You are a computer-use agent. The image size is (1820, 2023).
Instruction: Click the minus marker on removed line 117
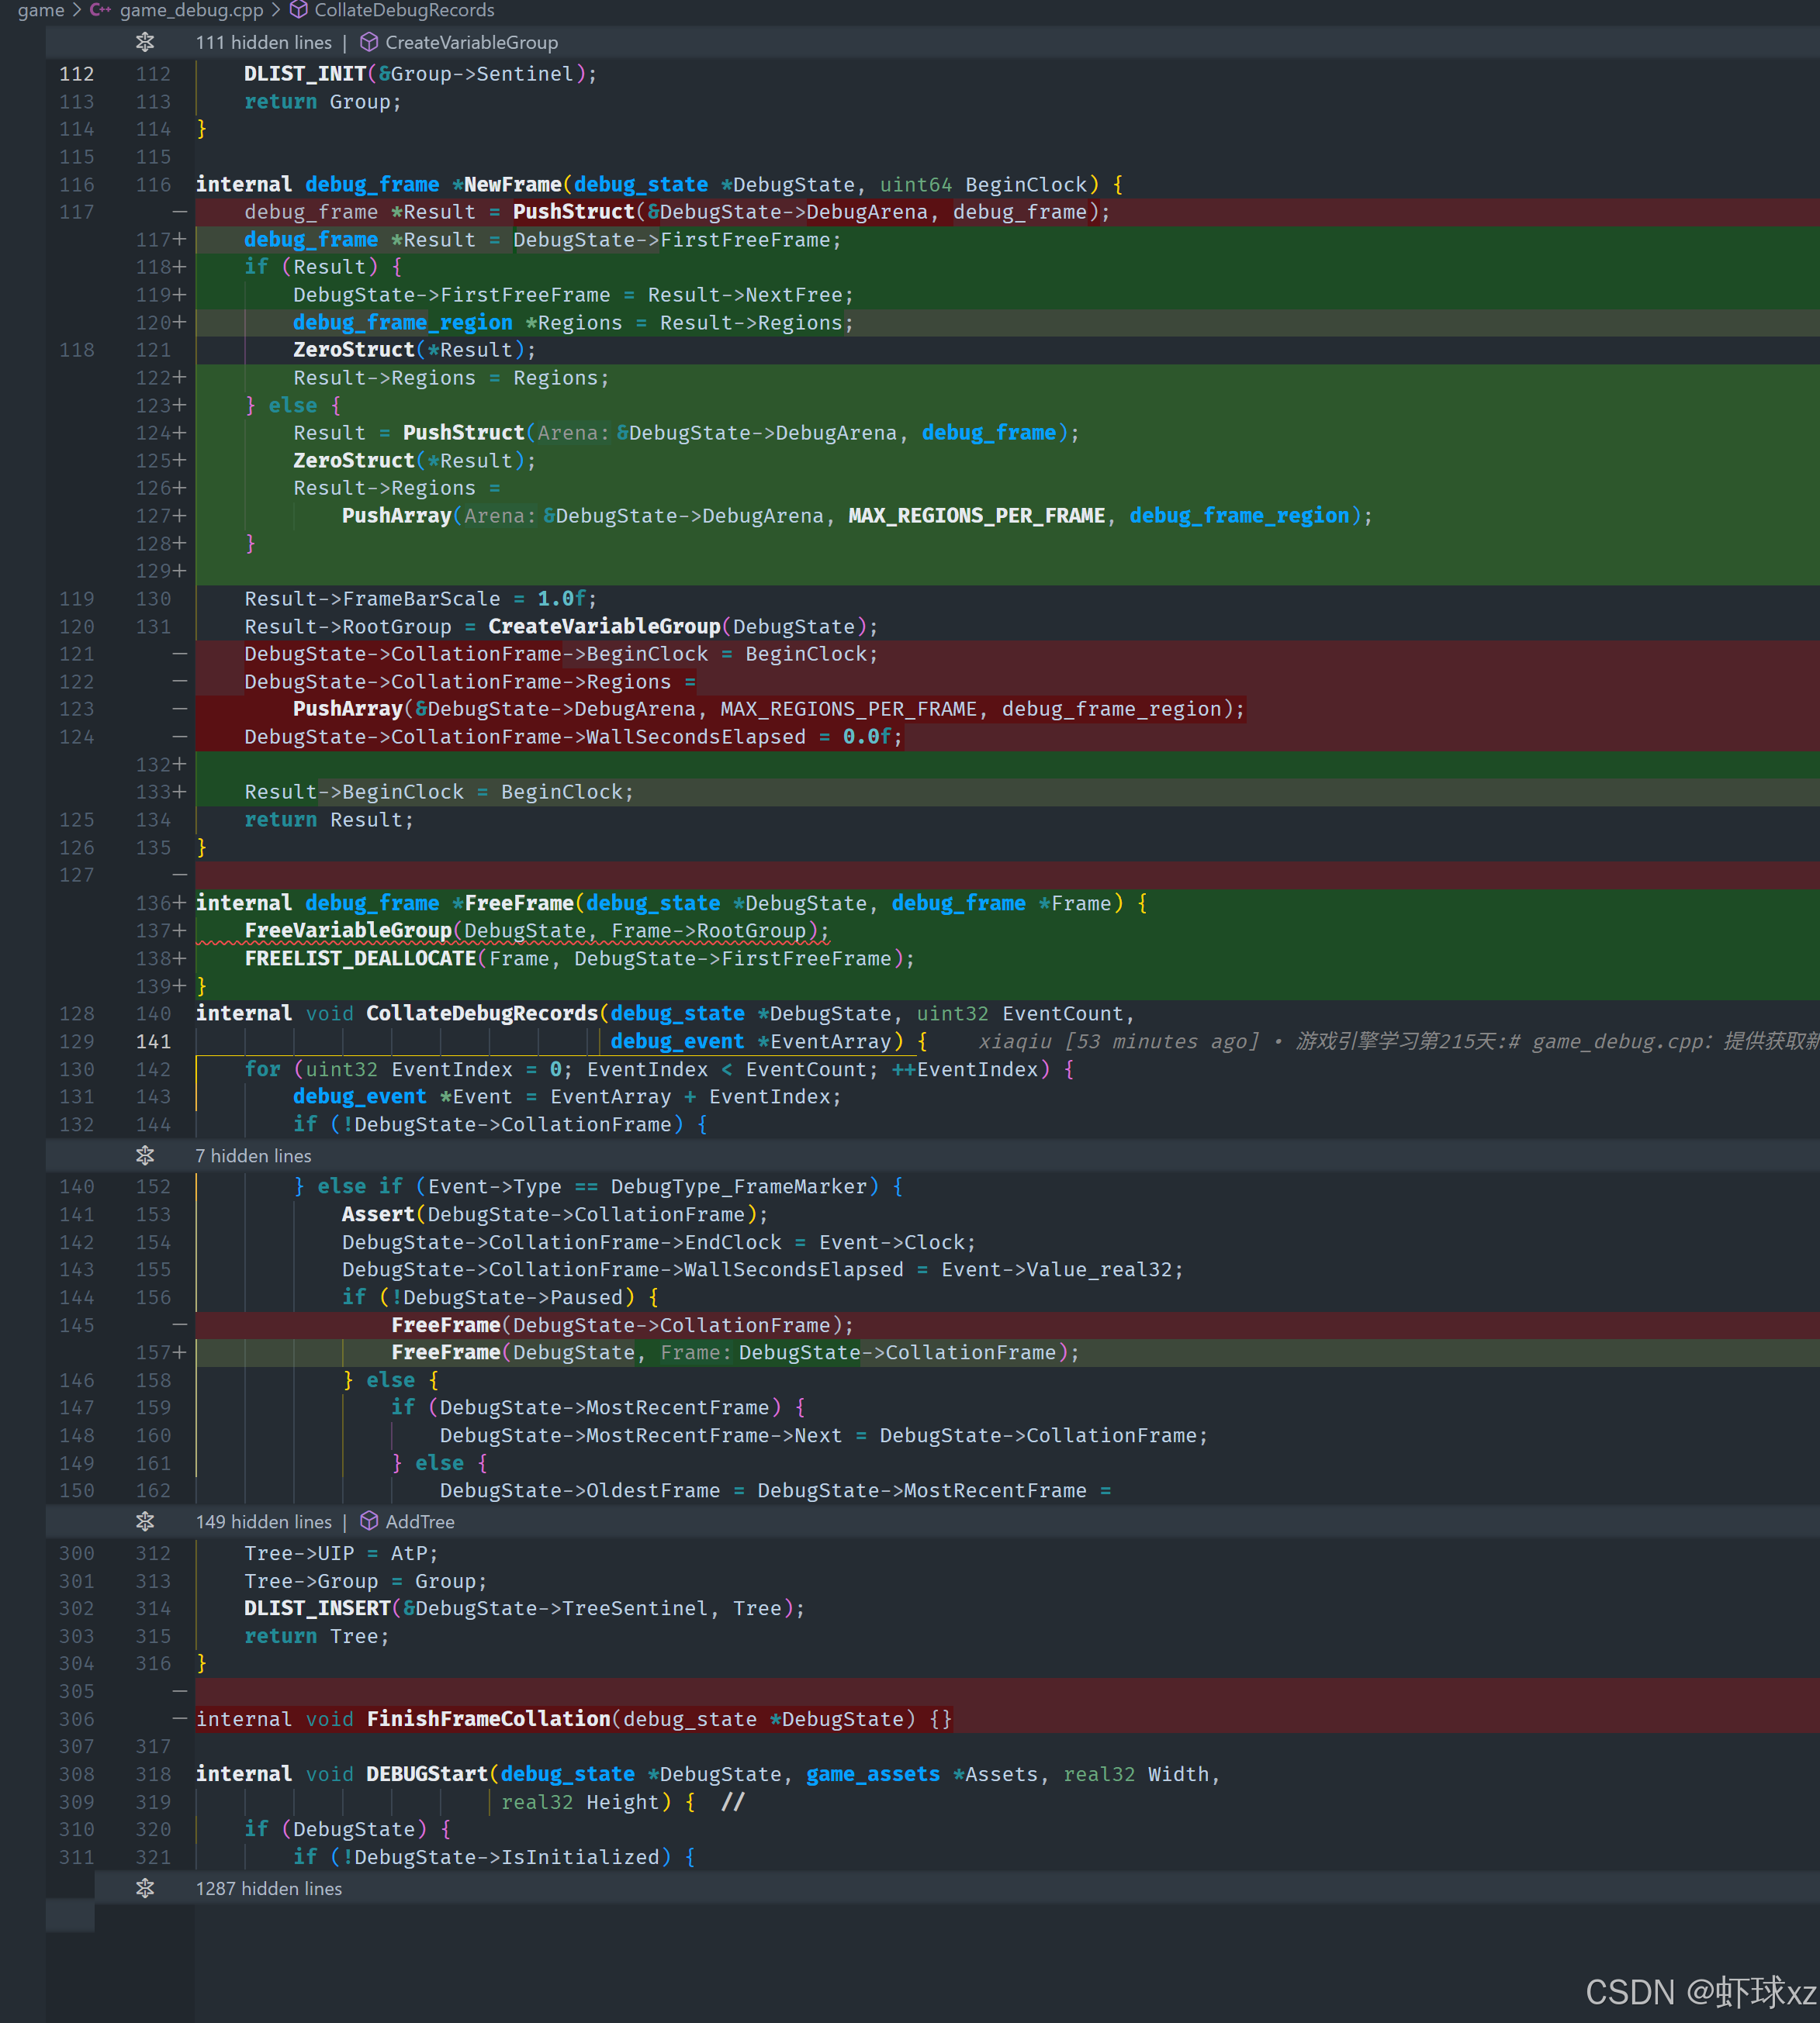tap(179, 212)
